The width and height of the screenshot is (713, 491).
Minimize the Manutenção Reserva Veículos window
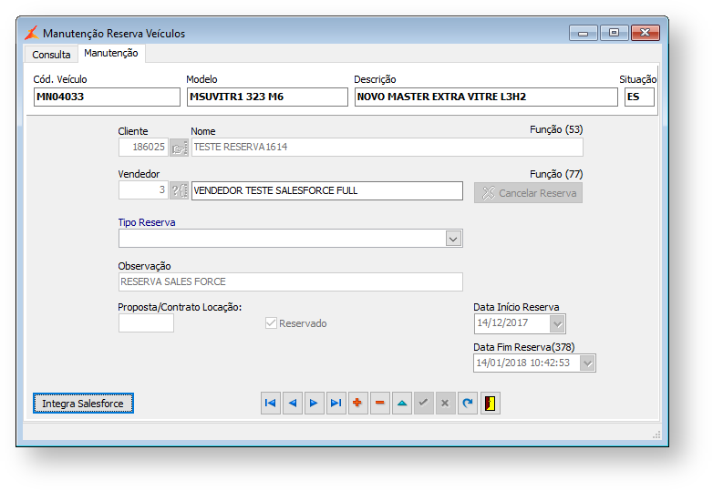coord(583,33)
